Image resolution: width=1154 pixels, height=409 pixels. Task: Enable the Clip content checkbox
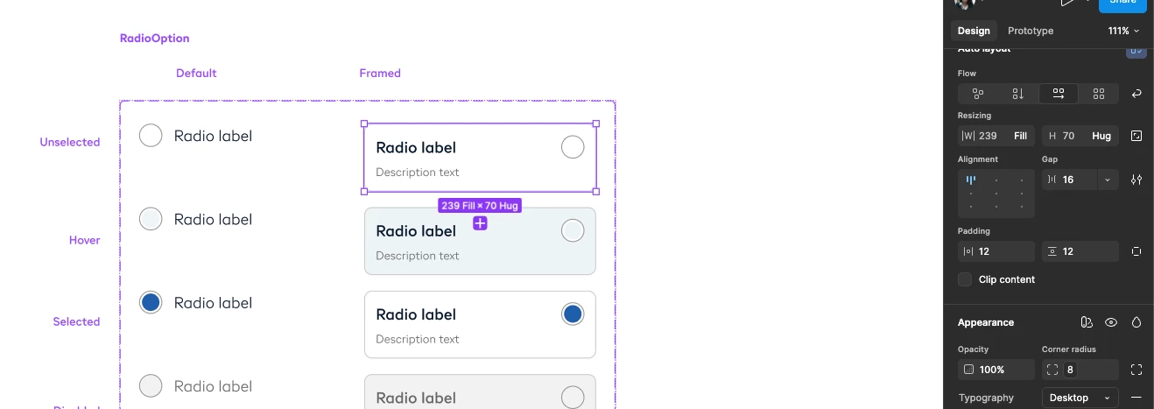(965, 279)
